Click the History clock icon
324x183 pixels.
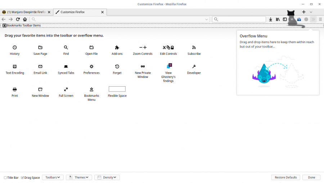point(15,47)
